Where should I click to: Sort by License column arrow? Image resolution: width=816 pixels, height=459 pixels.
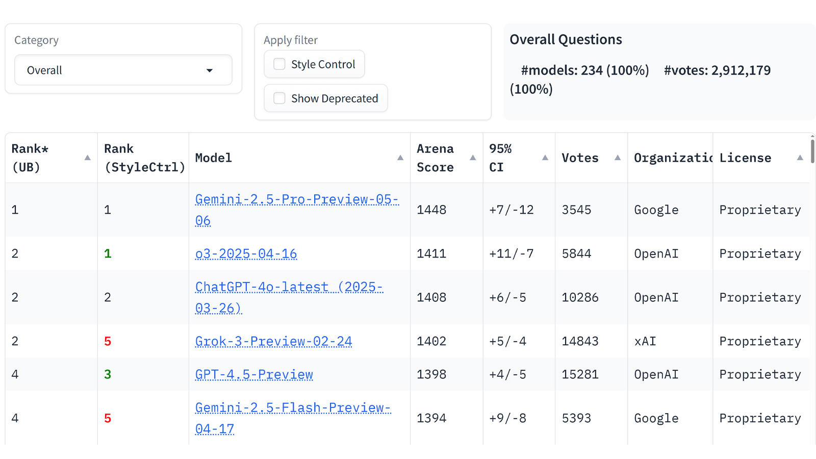point(800,158)
